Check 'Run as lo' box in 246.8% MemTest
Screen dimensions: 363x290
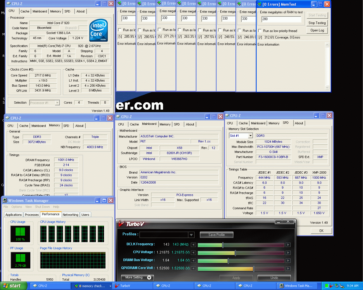pos(240,31)
